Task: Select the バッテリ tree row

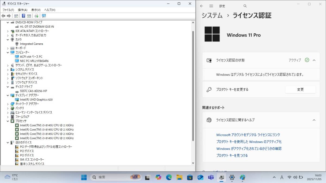Action: tap(20, 108)
